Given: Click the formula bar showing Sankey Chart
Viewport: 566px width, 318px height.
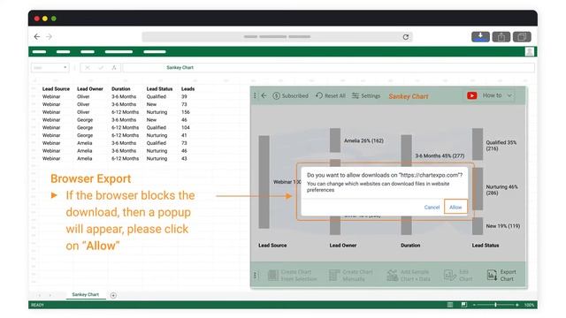Looking at the screenshot, I should pyautogui.click(x=328, y=67).
